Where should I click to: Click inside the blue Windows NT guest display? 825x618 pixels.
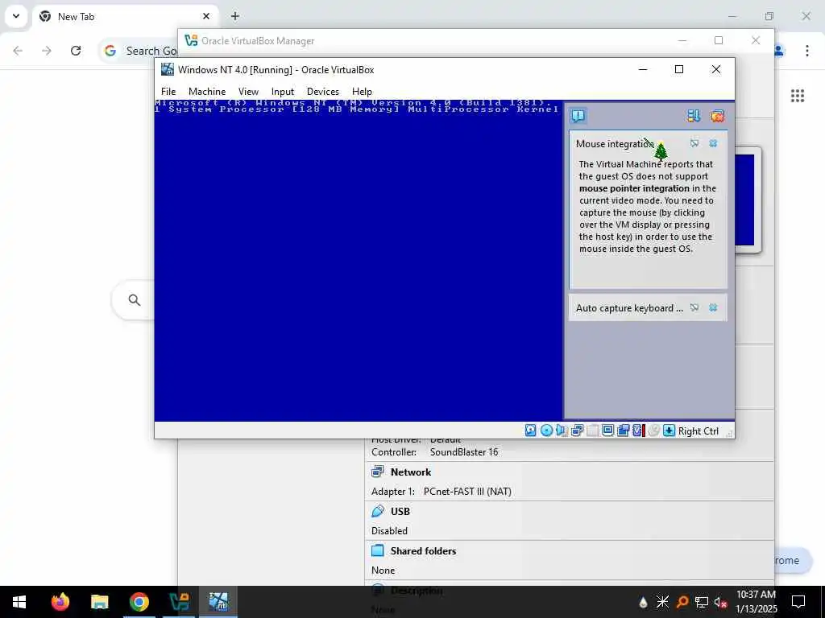point(359,261)
